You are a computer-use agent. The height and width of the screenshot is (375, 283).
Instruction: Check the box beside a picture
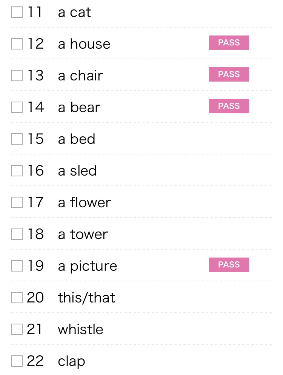[x=17, y=266]
